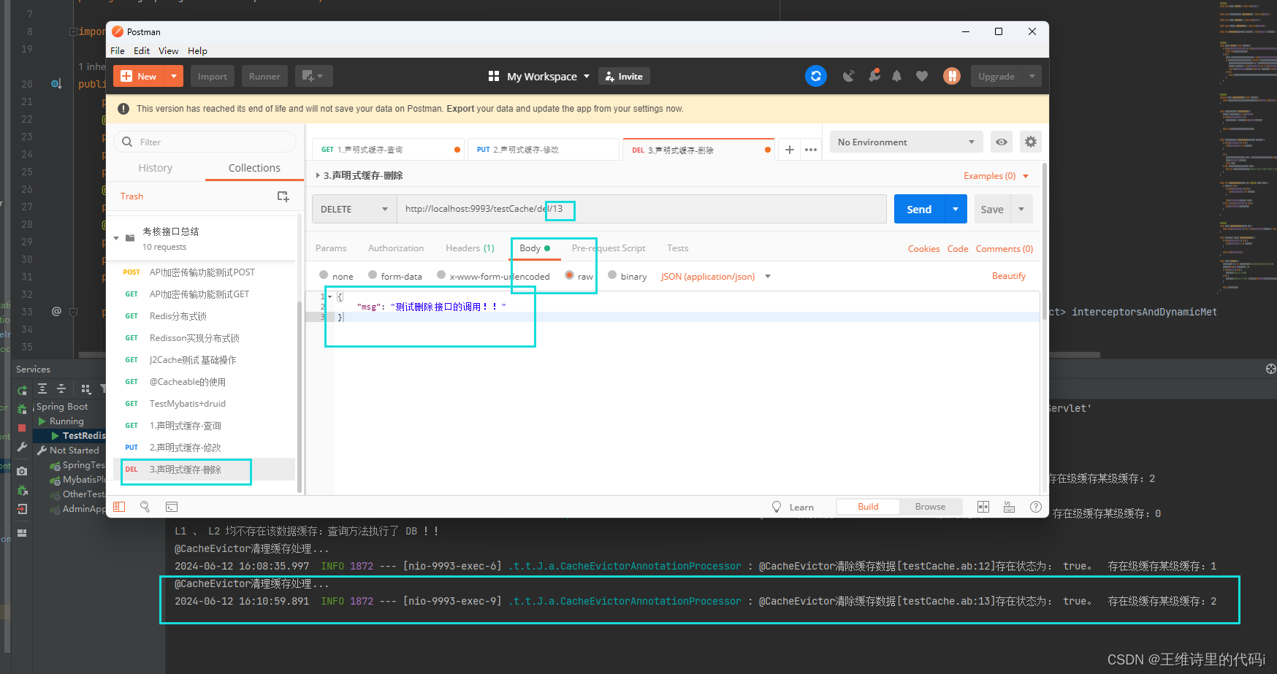Select the raw body radio button
Screen dimensions: 1277x674
pos(570,276)
